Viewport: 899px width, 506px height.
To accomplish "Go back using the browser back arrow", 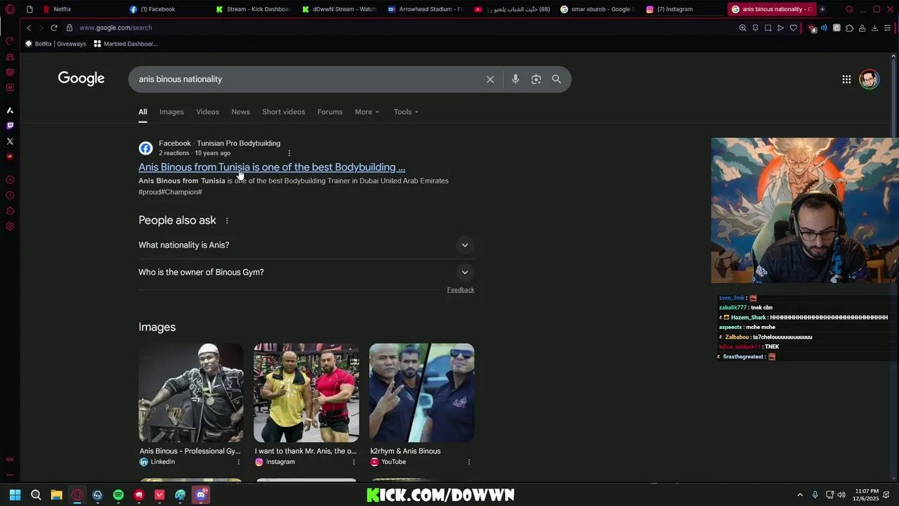I will click(29, 27).
